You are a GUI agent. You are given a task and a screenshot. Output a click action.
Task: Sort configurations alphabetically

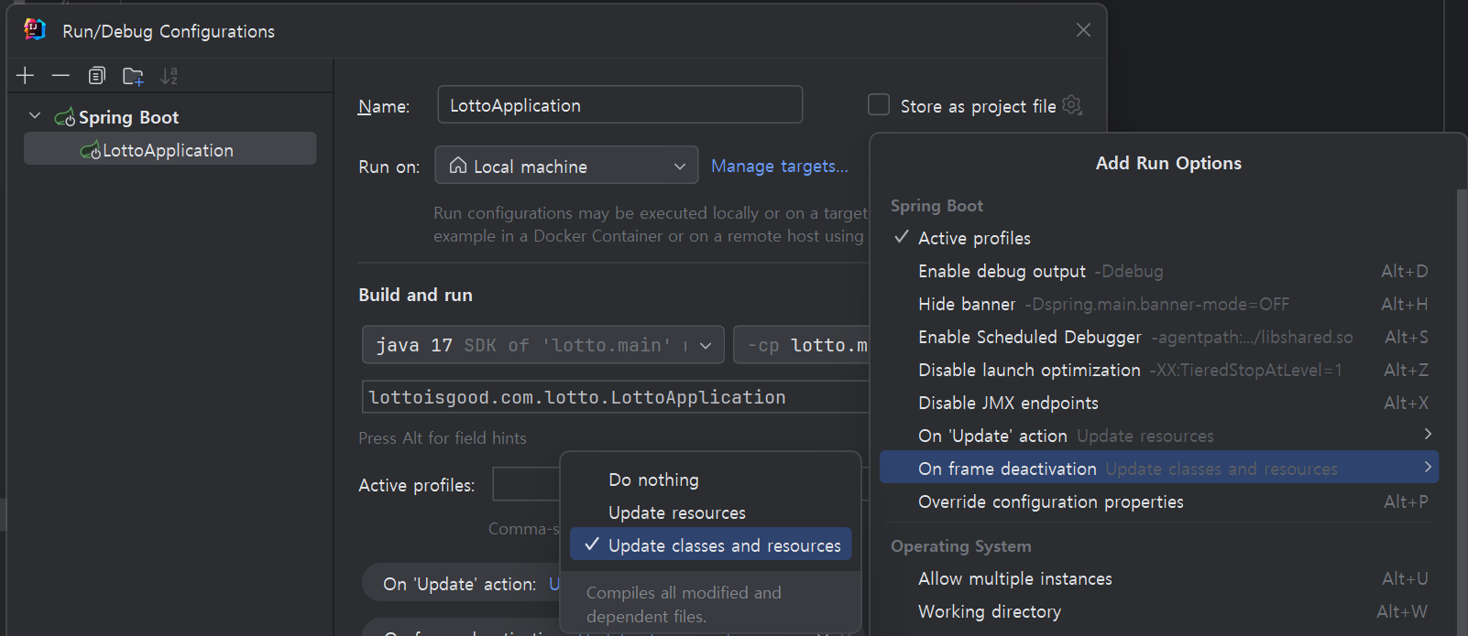[169, 76]
